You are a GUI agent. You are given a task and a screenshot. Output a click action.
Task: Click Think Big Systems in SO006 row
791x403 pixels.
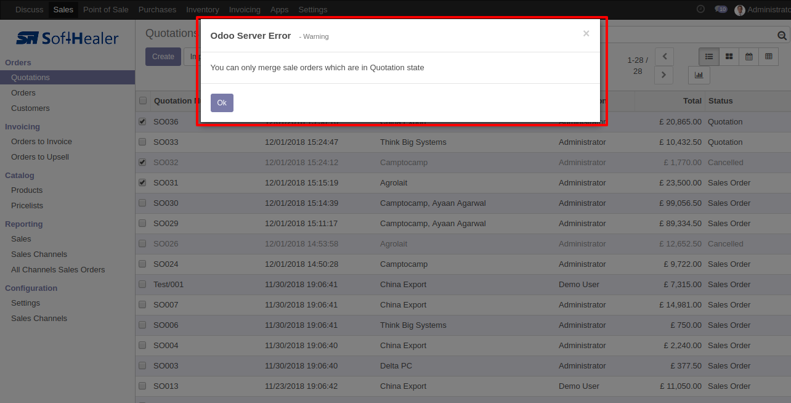tap(413, 325)
